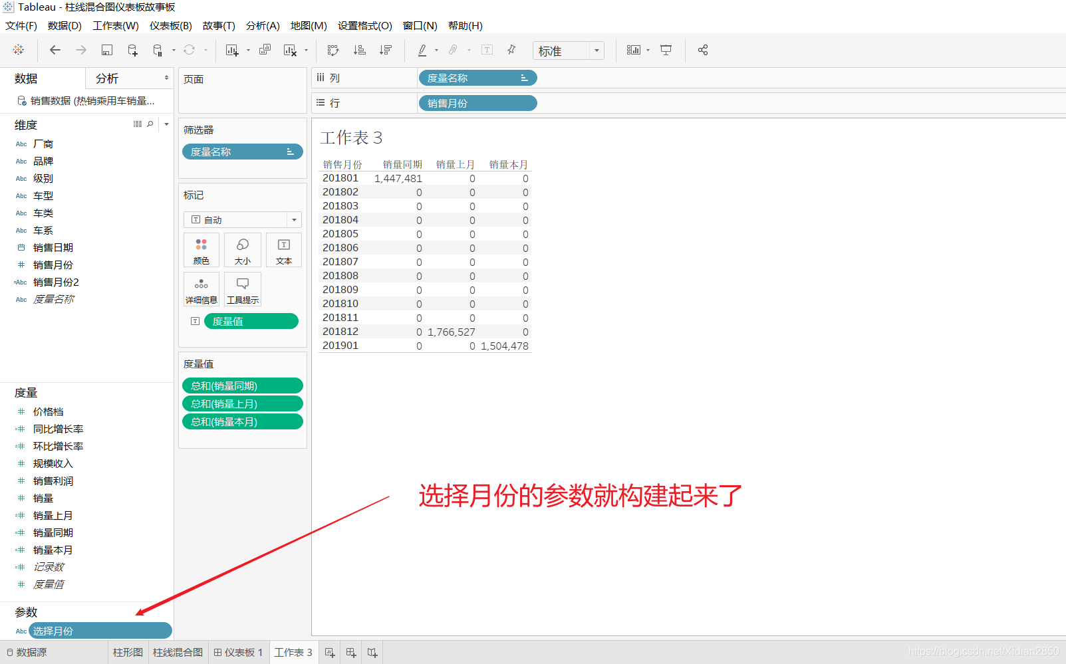1066x664 pixels.
Task: Click the Detail mark card
Action: pyautogui.click(x=201, y=289)
